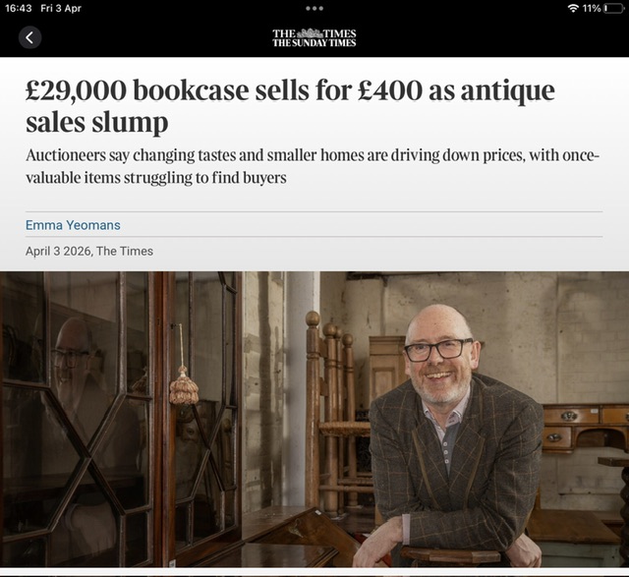Select the article subheading about auctioneers
The height and width of the screenshot is (577, 629).
pos(313,166)
